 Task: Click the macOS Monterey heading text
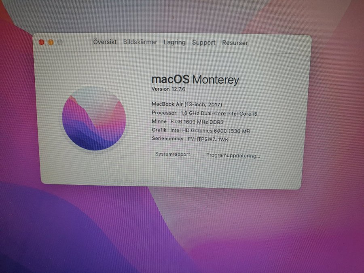[195, 79]
